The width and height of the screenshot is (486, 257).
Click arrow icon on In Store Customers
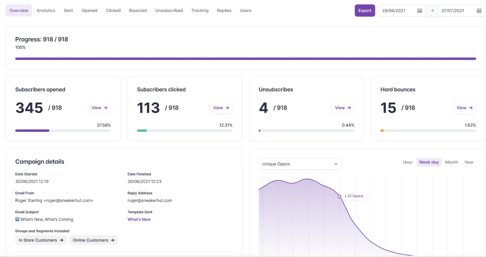[62, 240]
